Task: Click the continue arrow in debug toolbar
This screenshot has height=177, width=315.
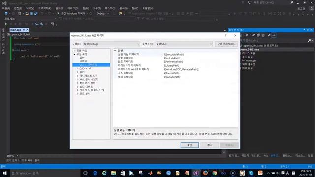Action: 6,24
